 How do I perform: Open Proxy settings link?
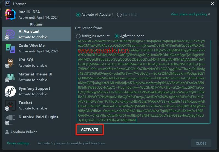point(18,143)
